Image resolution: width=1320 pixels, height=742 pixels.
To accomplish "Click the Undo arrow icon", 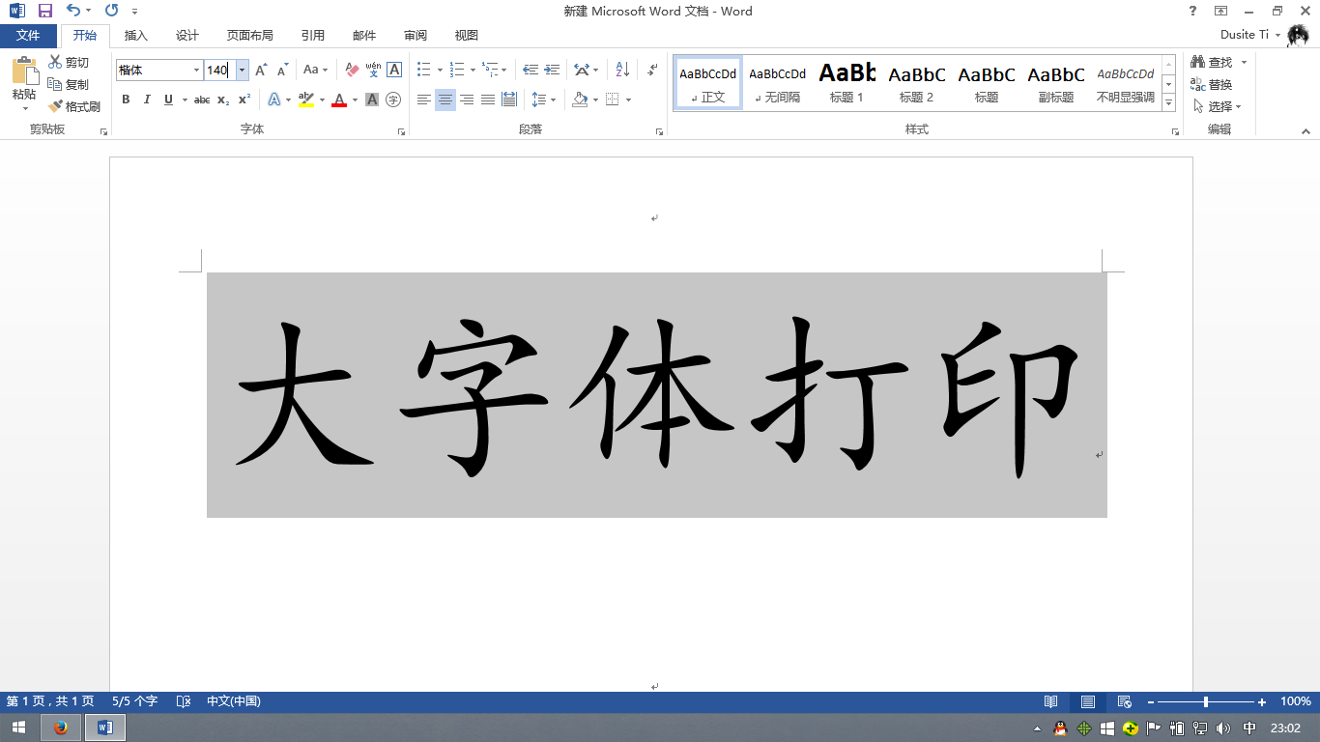I will coord(73,11).
